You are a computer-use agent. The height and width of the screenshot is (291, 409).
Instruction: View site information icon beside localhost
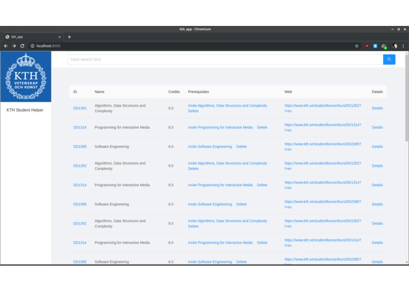32,46
